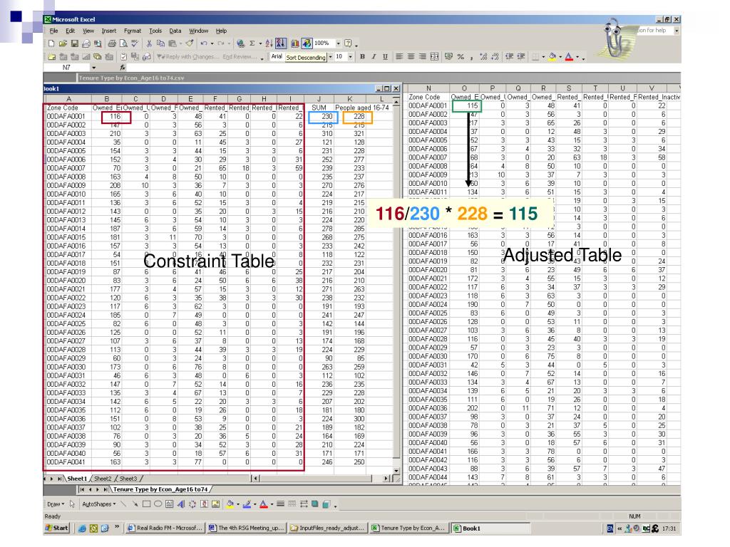Toggle Italic formatting
This screenshot has height=547, width=730.
pos(374,57)
